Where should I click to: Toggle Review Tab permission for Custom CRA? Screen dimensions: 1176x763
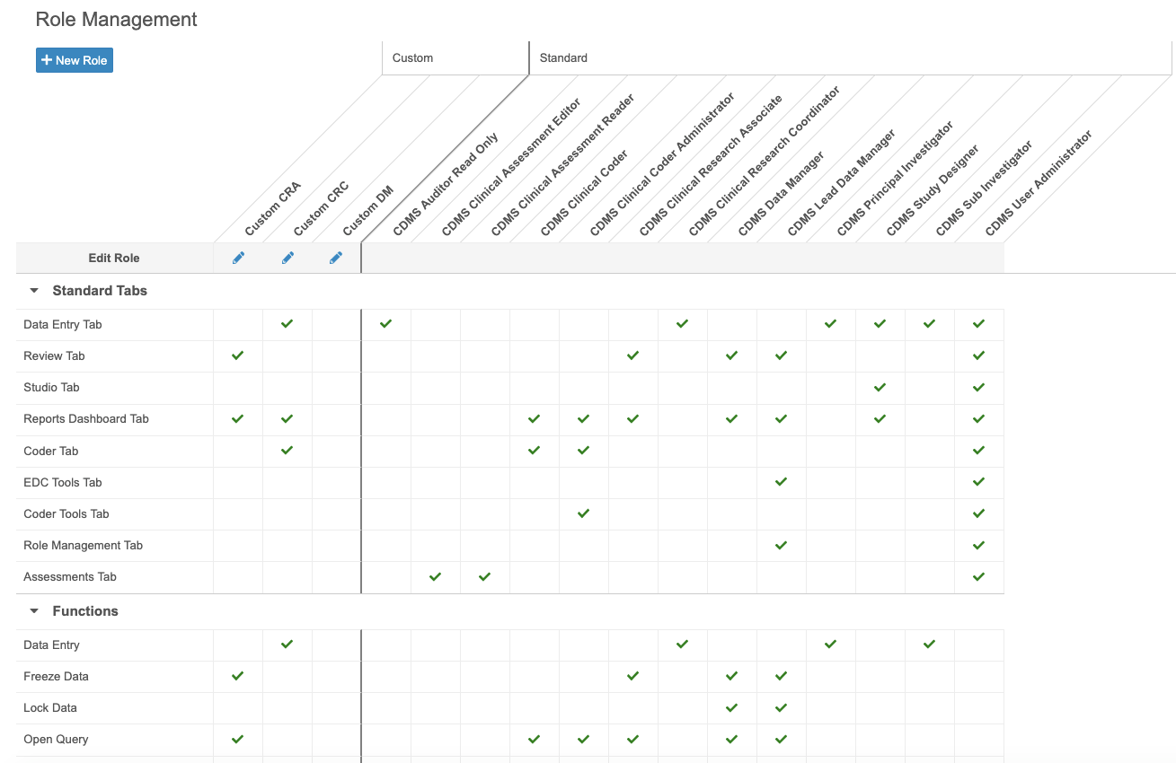(x=237, y=355)
